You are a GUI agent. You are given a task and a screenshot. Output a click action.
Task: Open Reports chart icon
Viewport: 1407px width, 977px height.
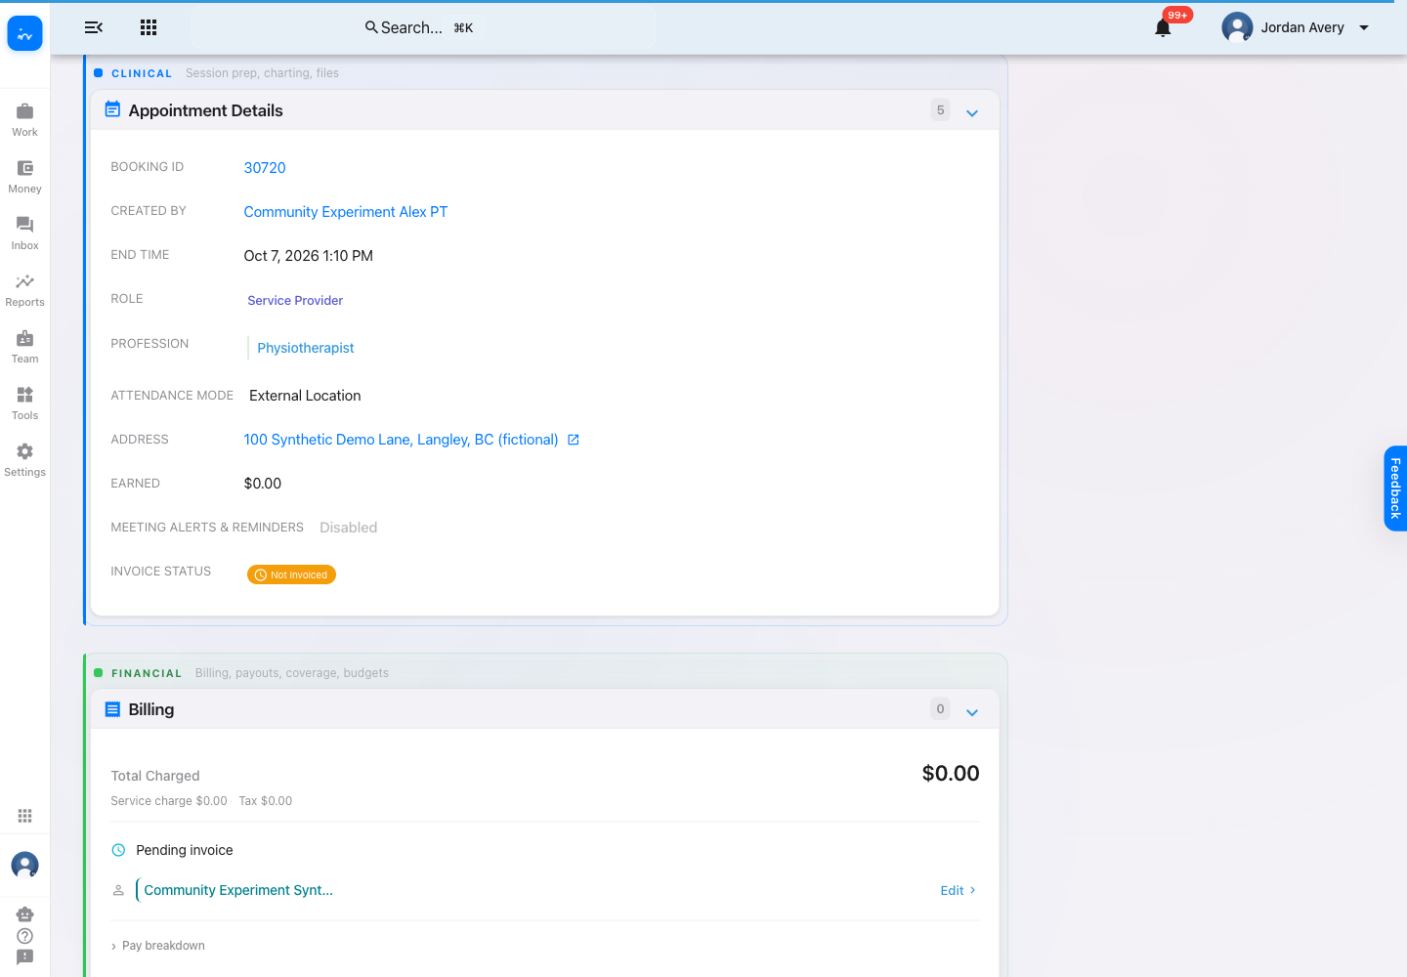tap(24, 289)
